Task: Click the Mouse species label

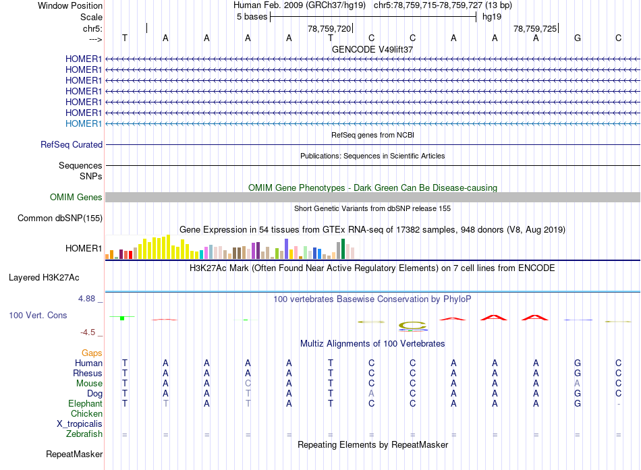Action: click(x=89, y=384)
